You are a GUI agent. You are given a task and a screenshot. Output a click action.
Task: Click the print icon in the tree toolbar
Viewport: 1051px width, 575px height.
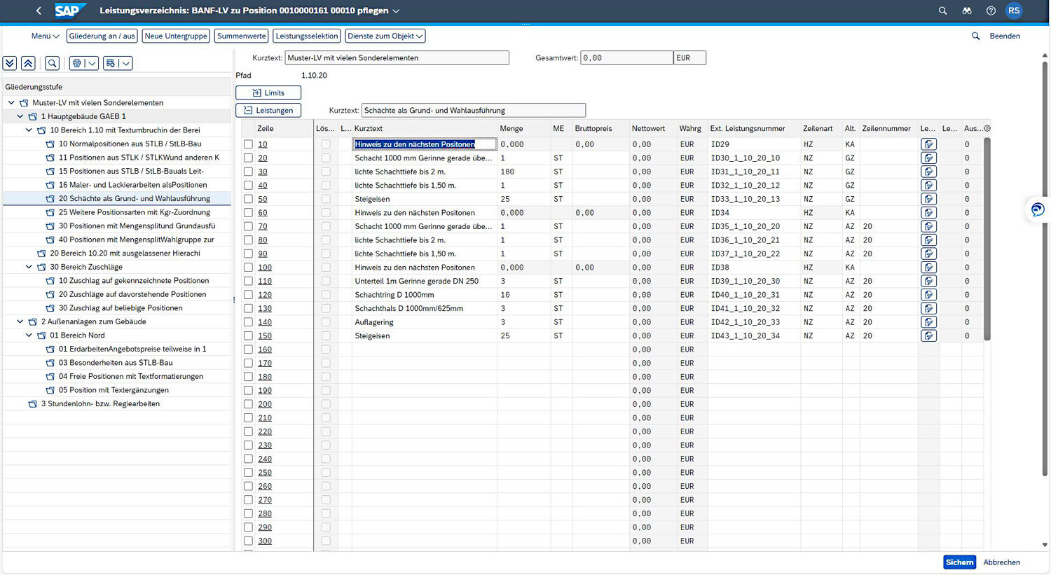point(77,63)
